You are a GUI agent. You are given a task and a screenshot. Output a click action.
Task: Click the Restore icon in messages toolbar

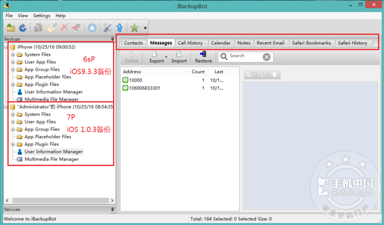(x=204, y=57)
